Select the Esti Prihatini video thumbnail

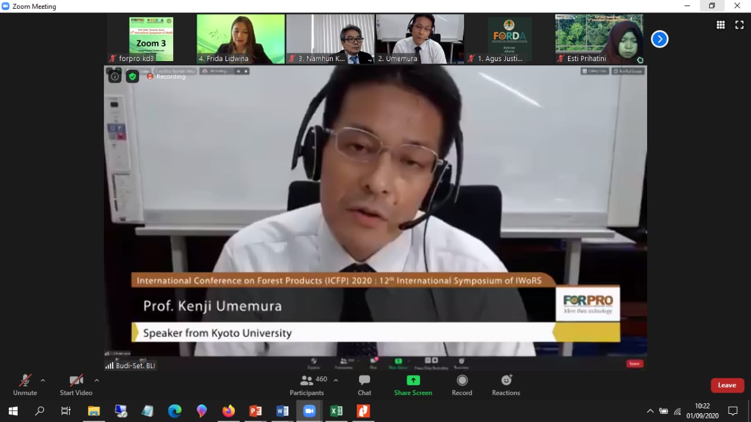click(x=599, y=39)
